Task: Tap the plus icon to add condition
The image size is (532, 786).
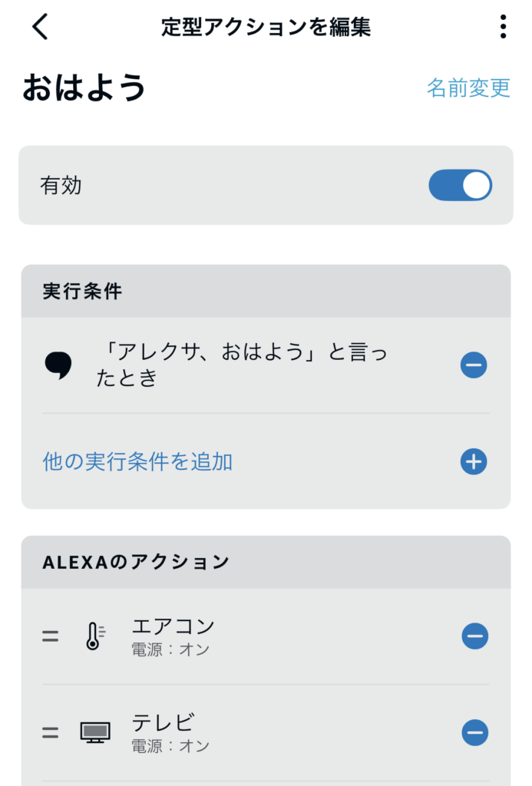Action: pos(474,462)
